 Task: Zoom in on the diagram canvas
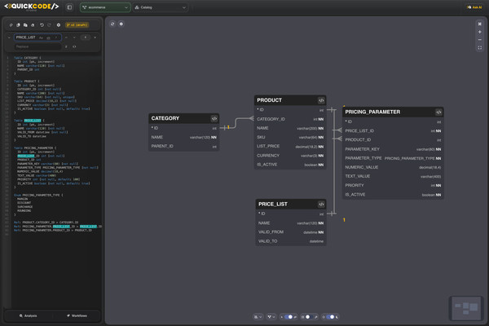pyautogui.click(x=480, y=32)
